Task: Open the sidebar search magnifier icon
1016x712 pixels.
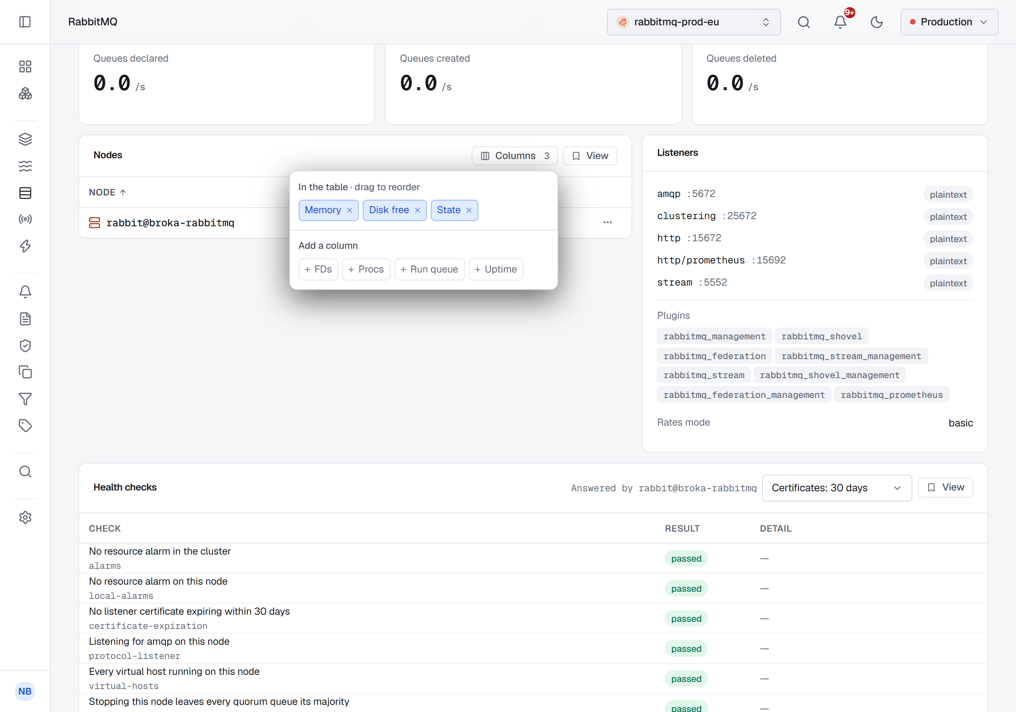Action: click(x=25, y=471)
